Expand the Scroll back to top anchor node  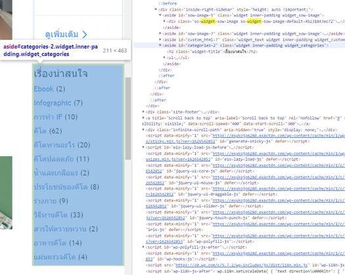point(143,118)
